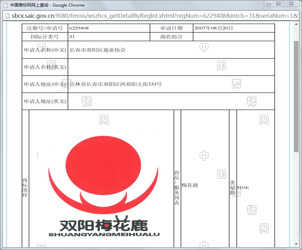Click the 申请人名称(中文) label
Viewport: 302px width, 250px height.
[45, 50]
